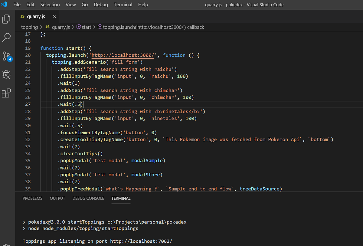Viewport: 363px width, 246px height.
Task: Click line number 27 in the gutter
Action: point(28,104)
